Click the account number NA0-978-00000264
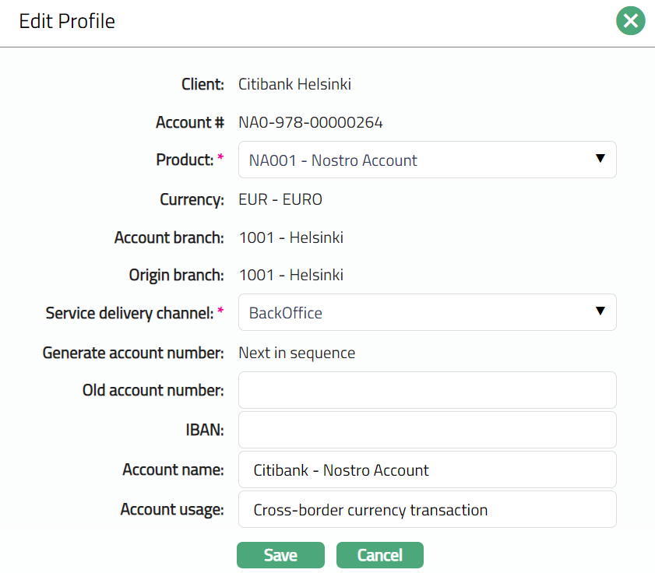655x573 pixels. (x=311, y=122)
